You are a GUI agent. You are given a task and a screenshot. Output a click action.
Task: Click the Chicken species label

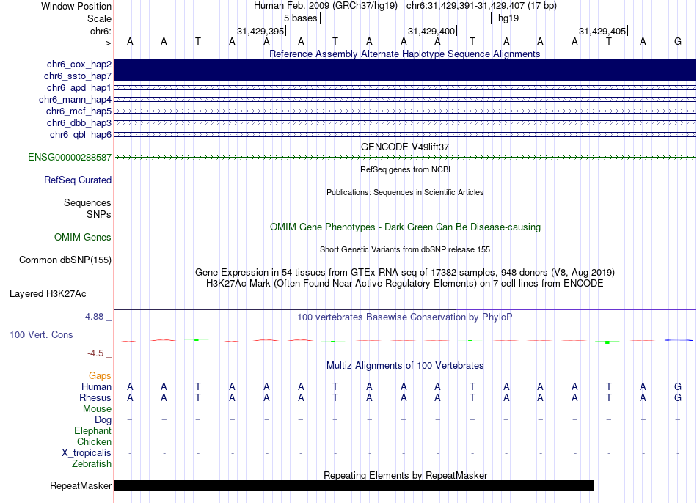click(94, 441)
